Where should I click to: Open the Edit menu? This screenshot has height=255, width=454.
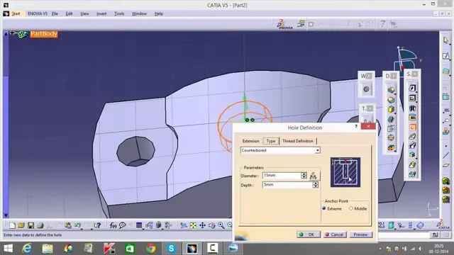[69, 13]
